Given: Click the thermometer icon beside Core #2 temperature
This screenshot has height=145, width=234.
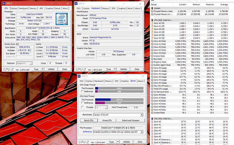Looking at the screenshot, I should coord(152,128).
